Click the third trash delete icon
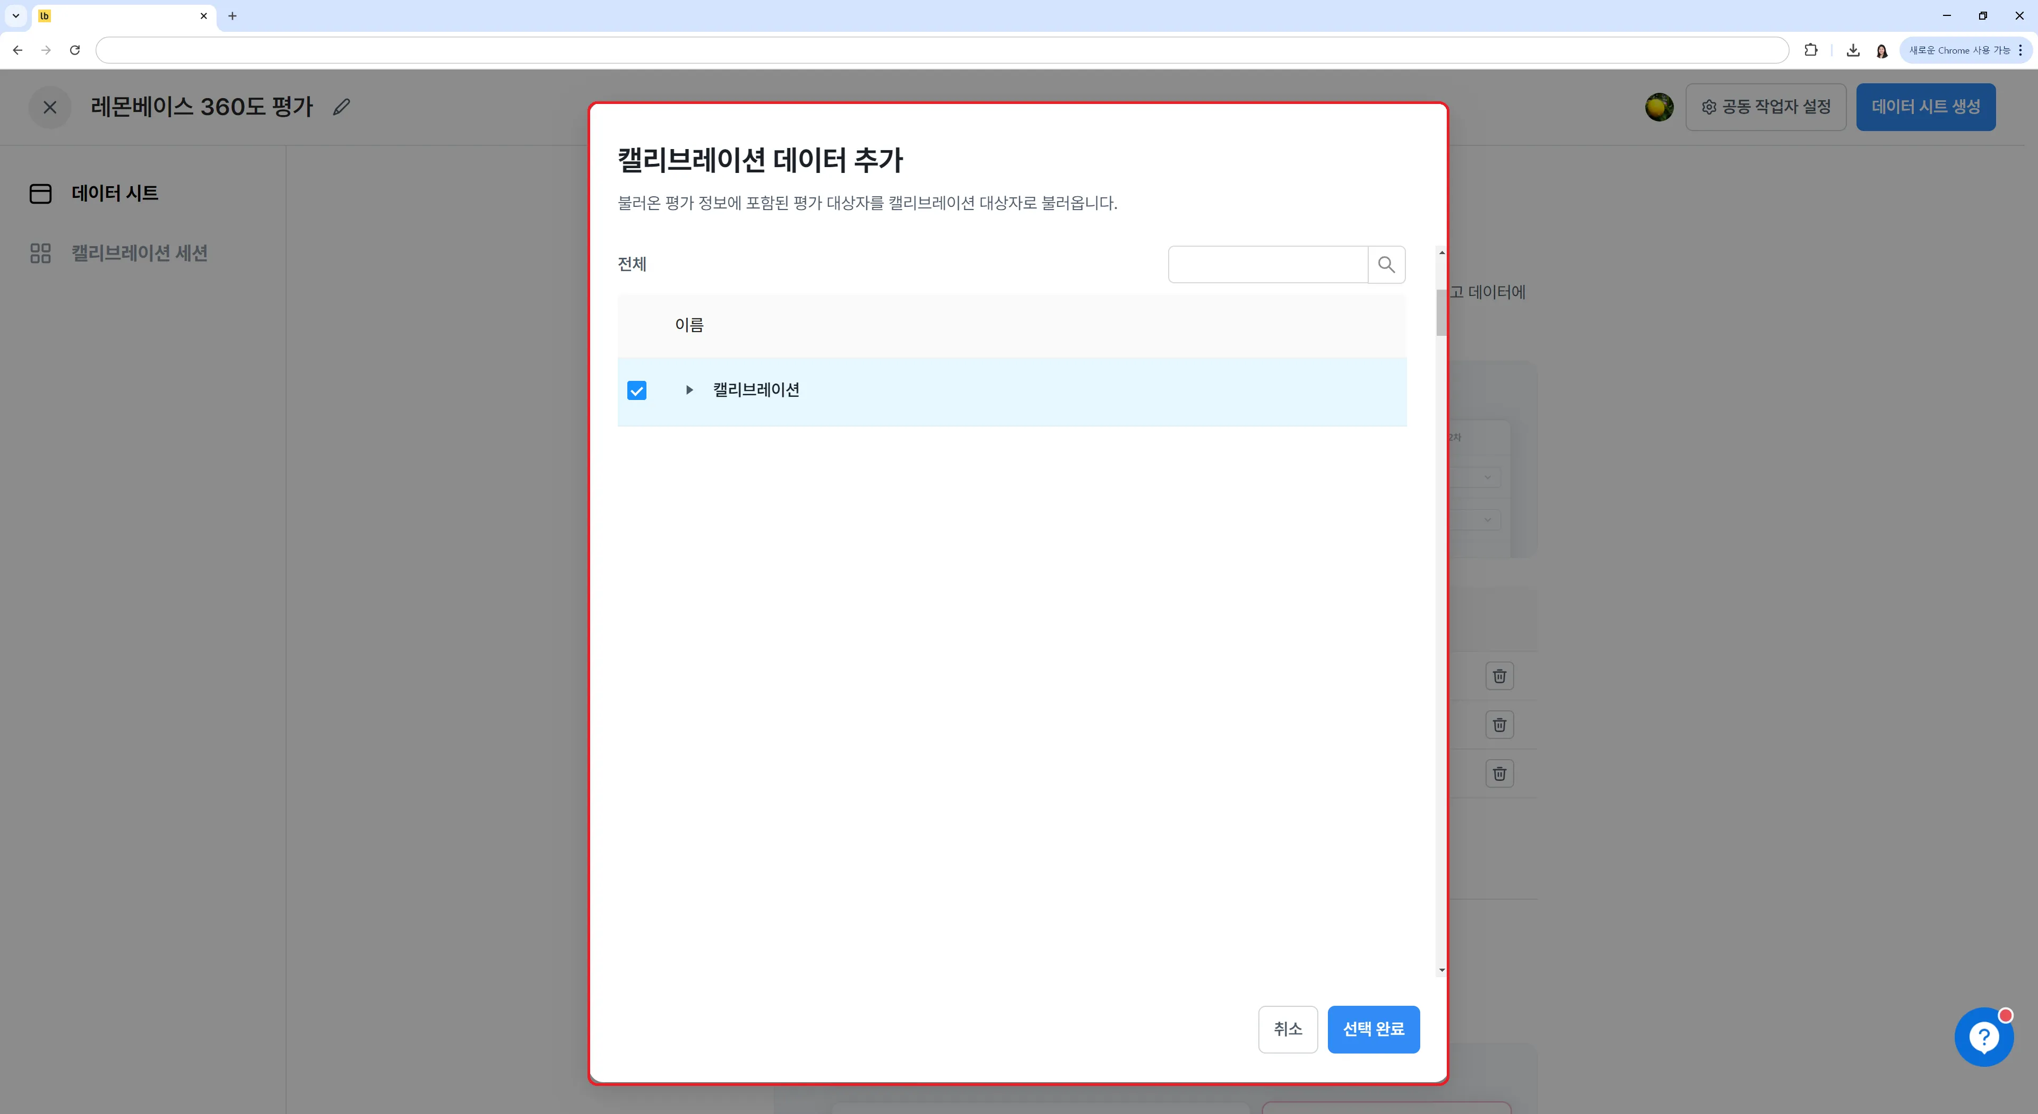The width and height of the screenshot is (2038, 1114). pyautogui.click(x=1499, y=773)
